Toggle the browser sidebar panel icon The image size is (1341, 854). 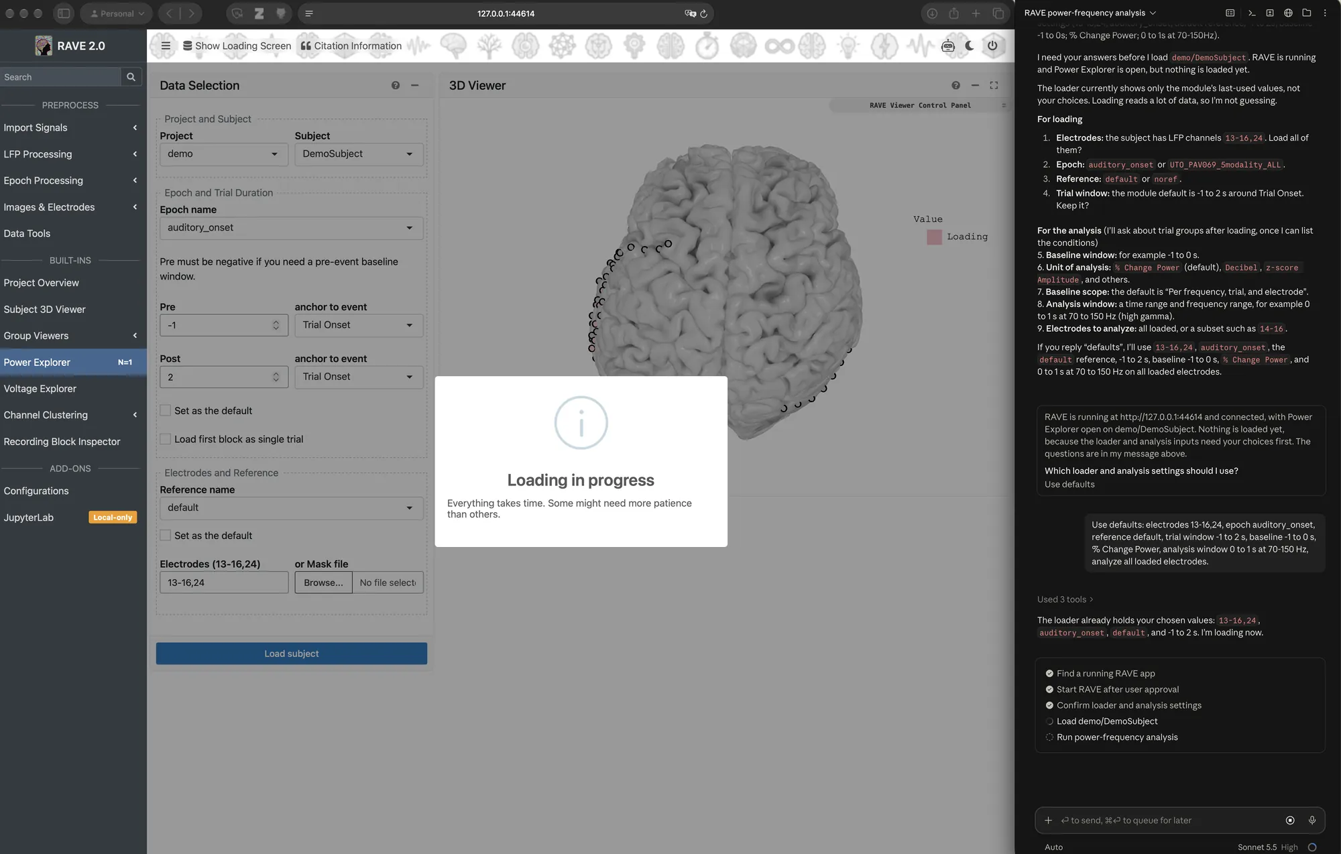pos(64,13)
